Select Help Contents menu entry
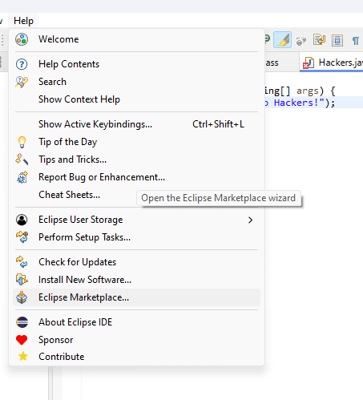The height and width of the screenshot is (400, 363). coord(136,64)
